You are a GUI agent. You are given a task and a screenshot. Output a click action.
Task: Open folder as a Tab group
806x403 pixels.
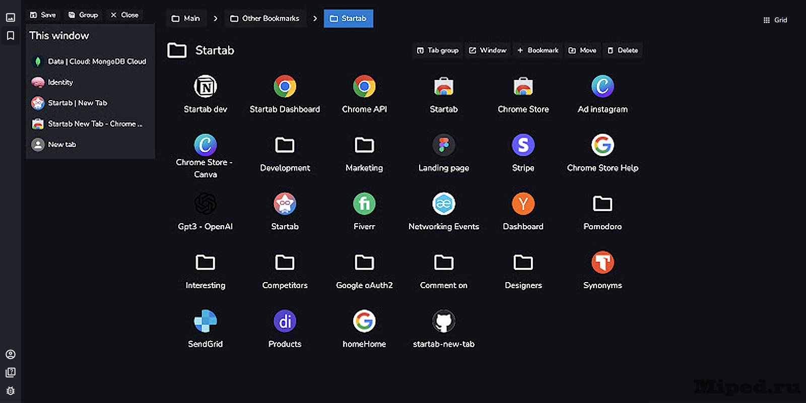click(x=438, y=50)
